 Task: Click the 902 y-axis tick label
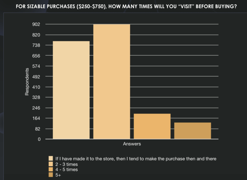[x=37, y=24]
